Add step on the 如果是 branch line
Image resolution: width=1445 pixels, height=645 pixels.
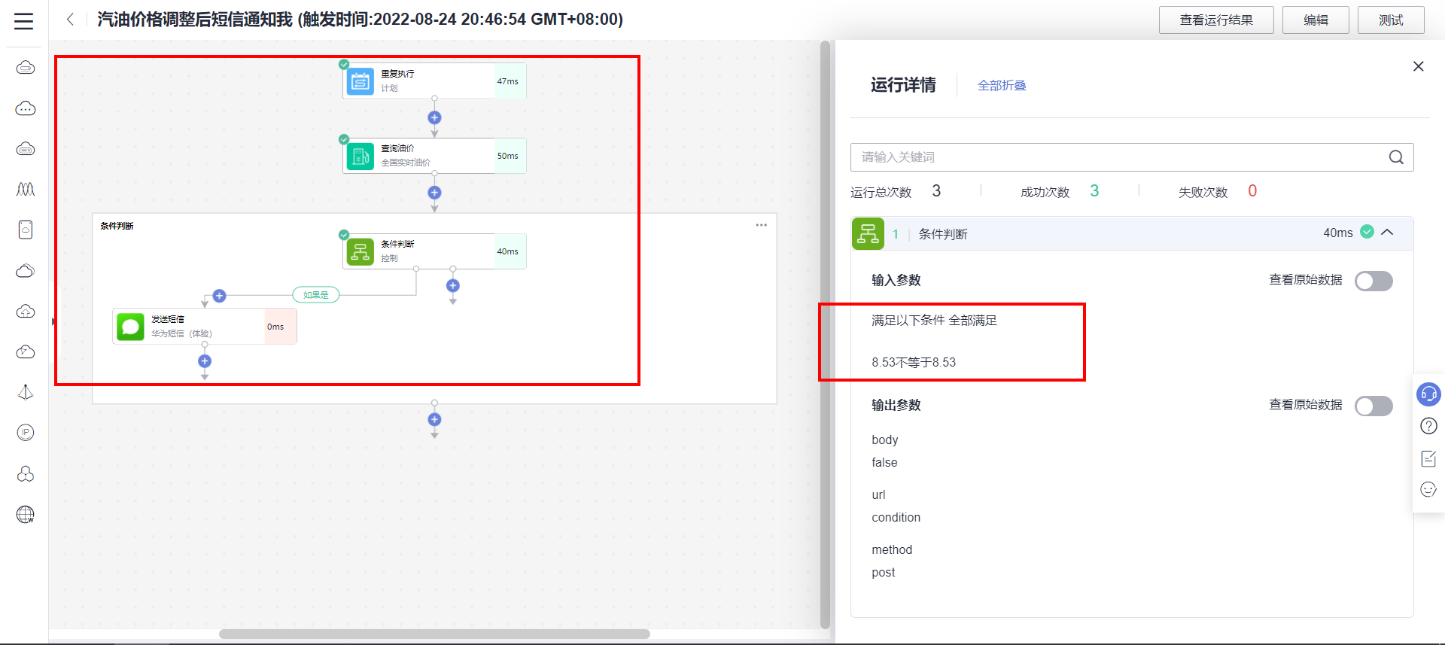[x=220, y=296]
